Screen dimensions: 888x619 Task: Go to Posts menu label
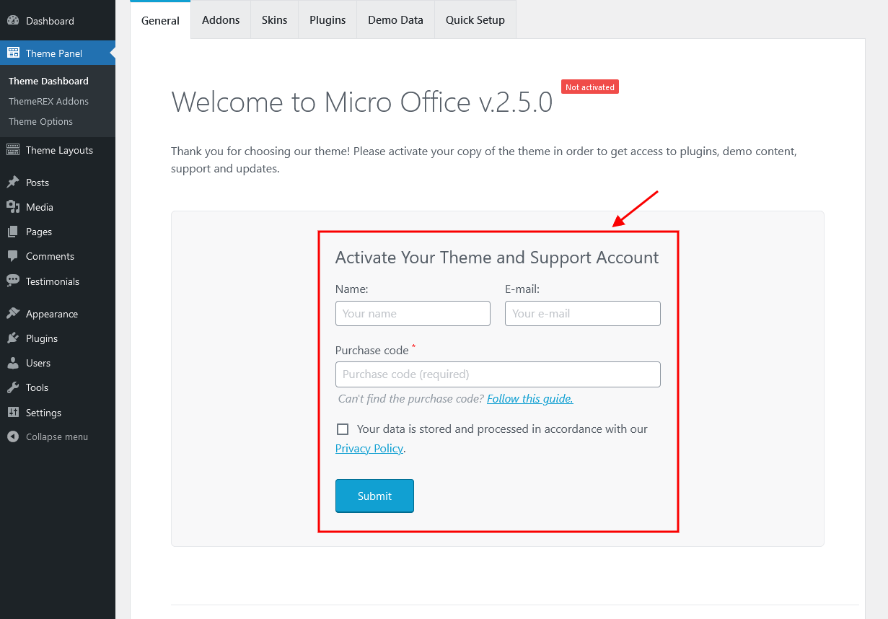pyautogui.click(x=38, y=183)
